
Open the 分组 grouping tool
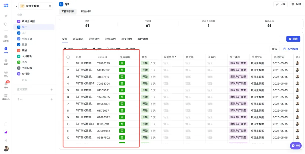click(x=97, y=49)
